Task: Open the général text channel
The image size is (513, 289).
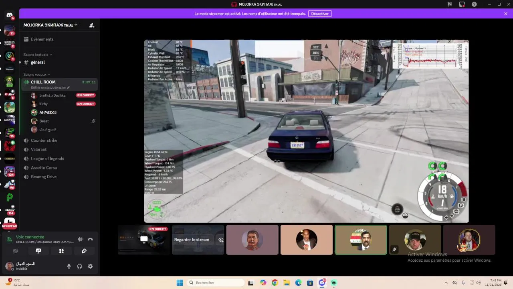Action: [x=59, y=62]
